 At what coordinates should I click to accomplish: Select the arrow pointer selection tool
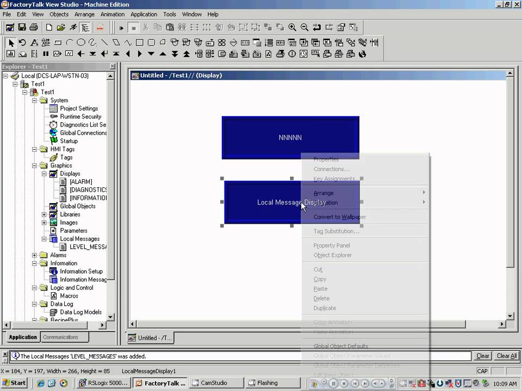[11, 42]
